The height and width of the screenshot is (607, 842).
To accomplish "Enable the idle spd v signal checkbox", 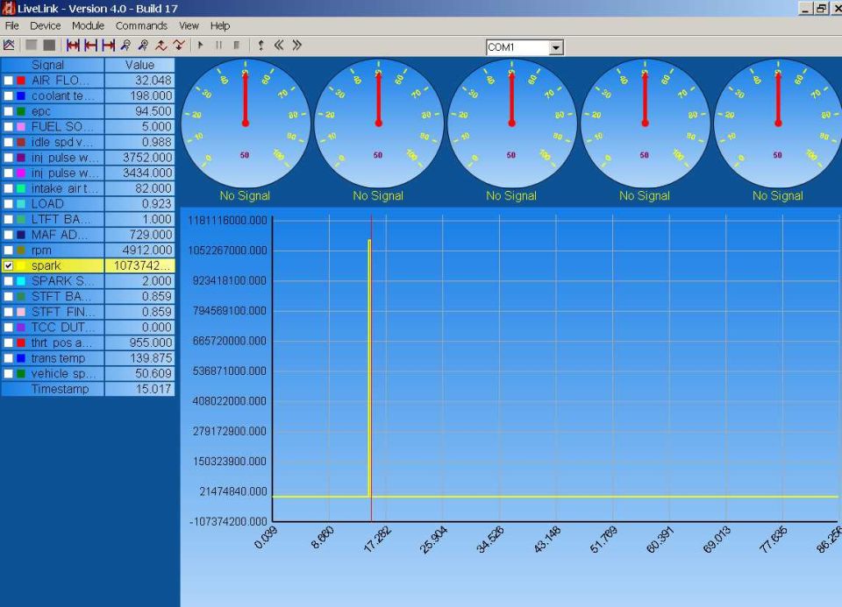I will coord(9,142).
